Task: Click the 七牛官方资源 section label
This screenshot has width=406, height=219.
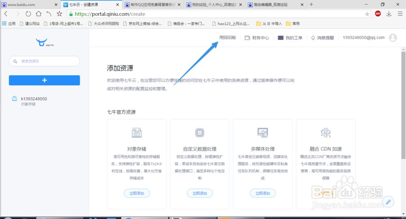Action: pos(121,112)
